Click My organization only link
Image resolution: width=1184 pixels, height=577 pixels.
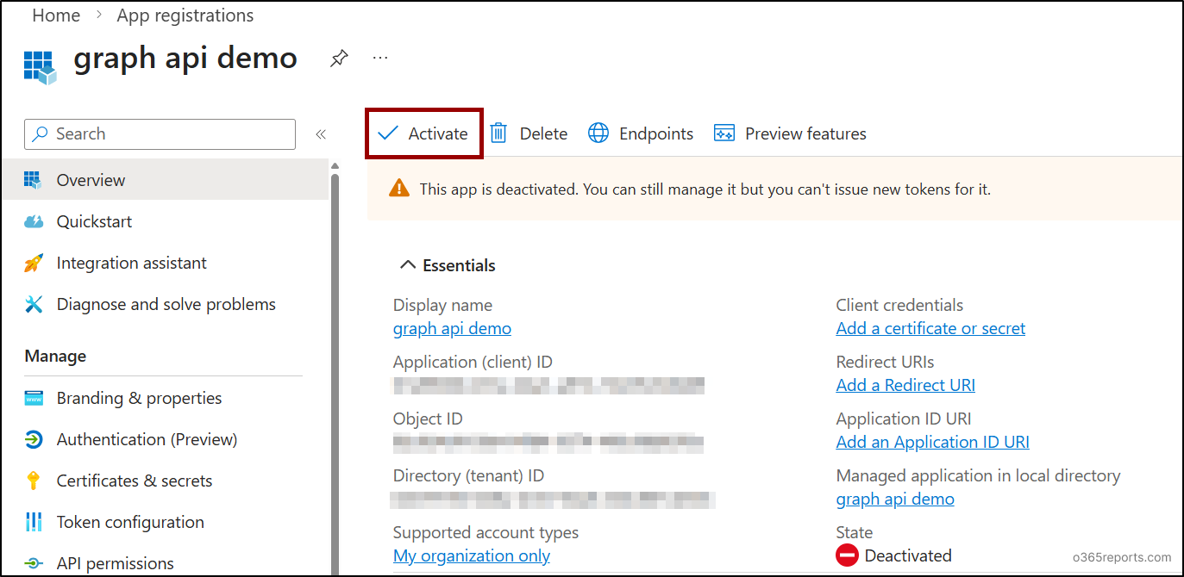[472, 555]
